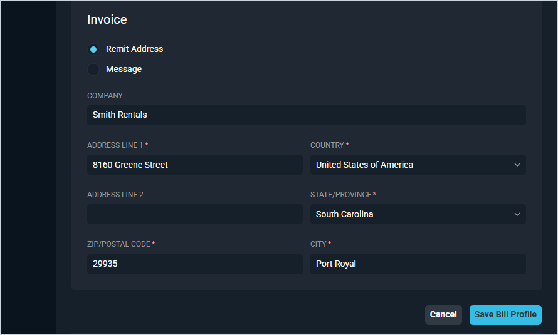
Task: Select the Remit Address radio button
Action: [x=93, y=49]
